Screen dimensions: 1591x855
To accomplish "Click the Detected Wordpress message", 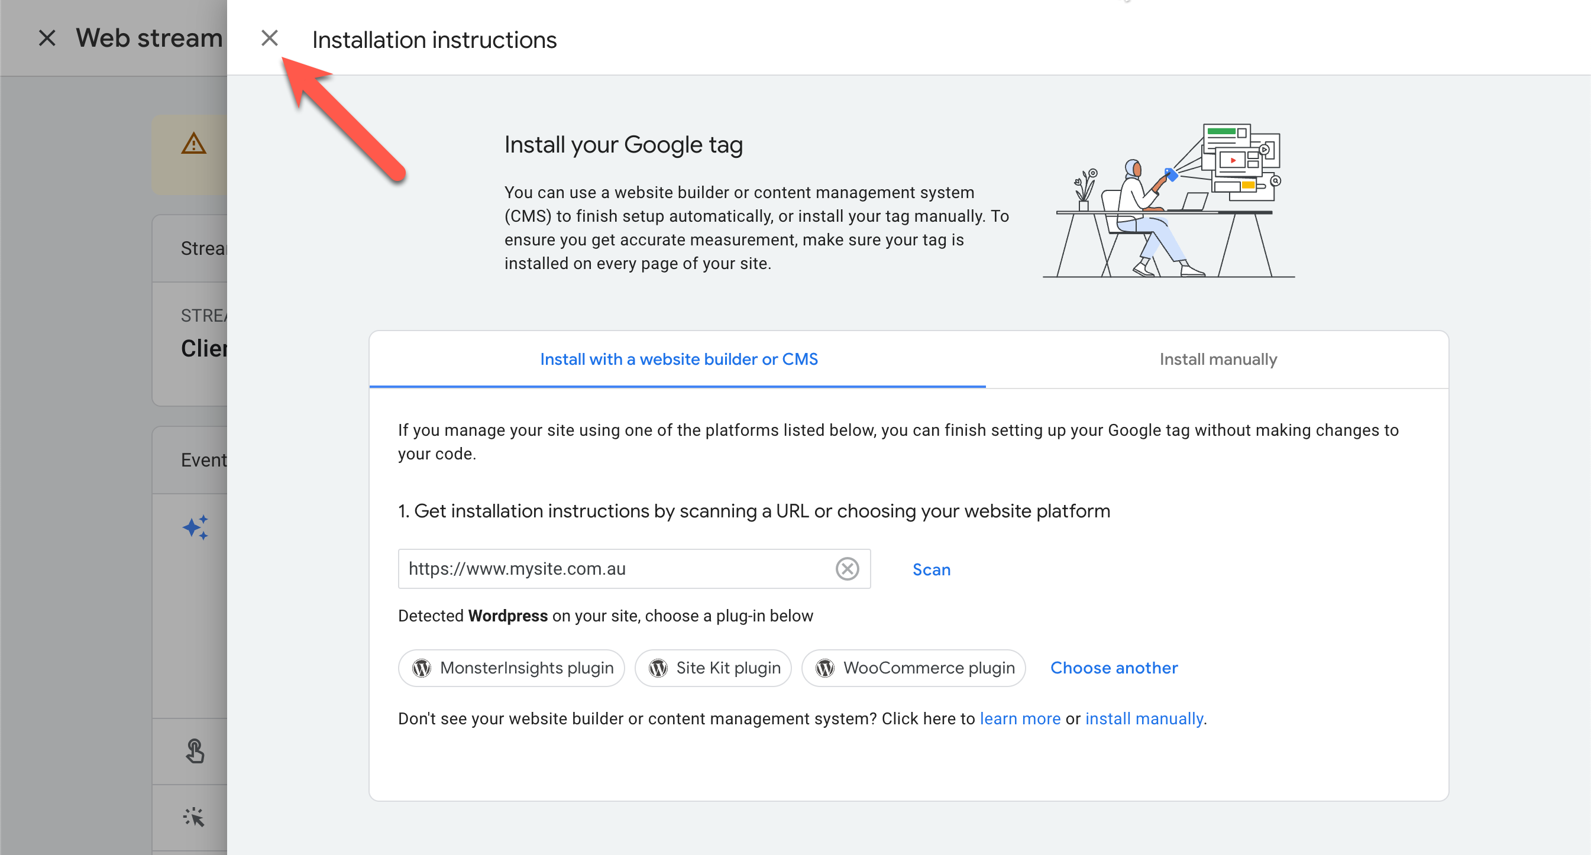I will tap(605, 616).
